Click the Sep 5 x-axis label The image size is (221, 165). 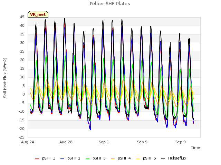142,142
